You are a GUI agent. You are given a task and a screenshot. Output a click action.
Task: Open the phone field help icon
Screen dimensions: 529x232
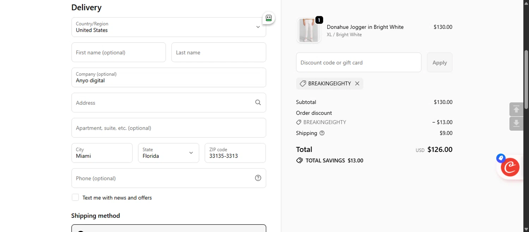tap(258, 178)
